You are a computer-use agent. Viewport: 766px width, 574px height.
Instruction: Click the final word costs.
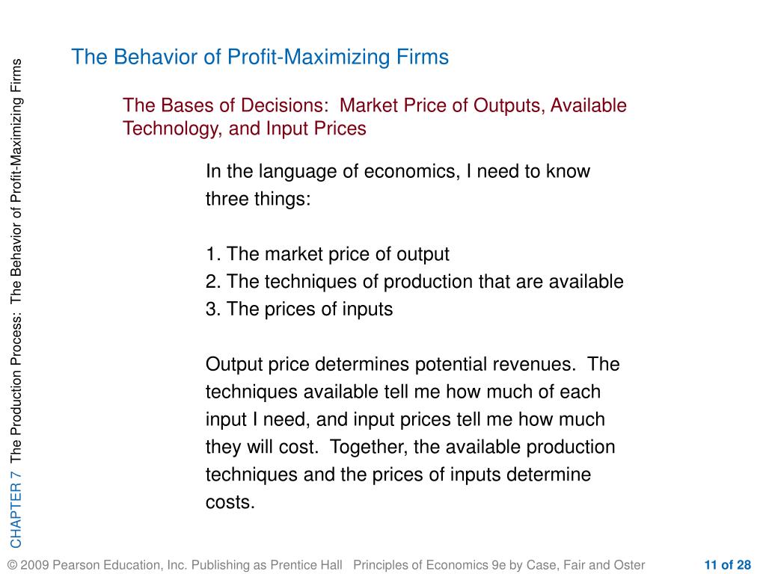[x=230, y=503]
